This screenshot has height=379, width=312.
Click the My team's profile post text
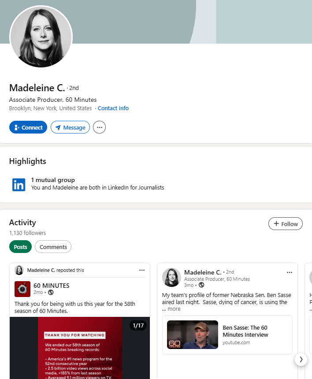click(x=227, y=298)
